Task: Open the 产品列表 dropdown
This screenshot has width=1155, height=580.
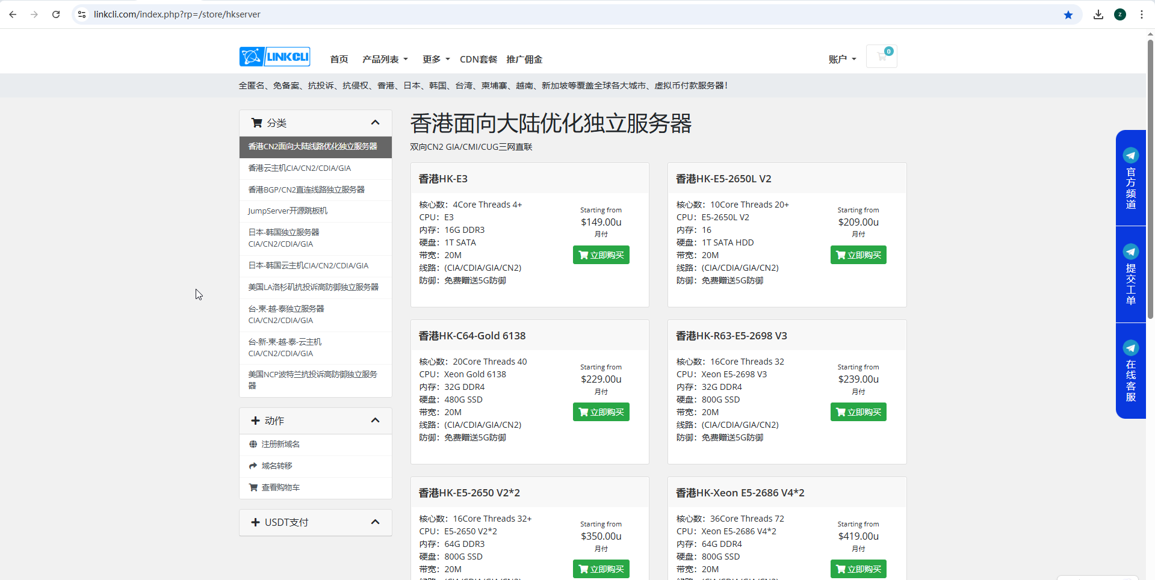Action: tap(385, 59)
